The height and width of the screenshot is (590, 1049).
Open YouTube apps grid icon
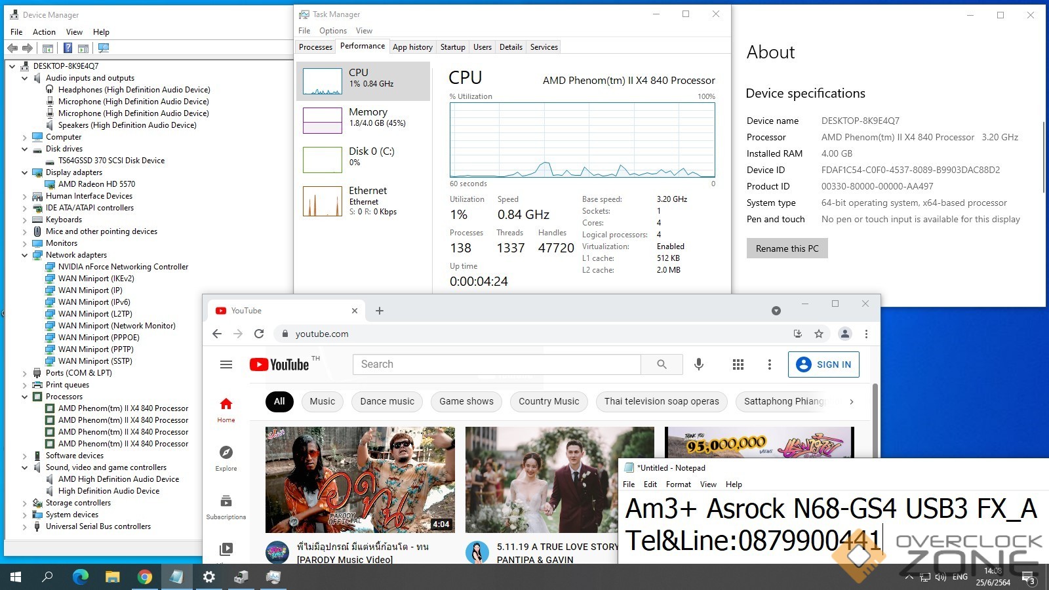(x=738, y=364)
